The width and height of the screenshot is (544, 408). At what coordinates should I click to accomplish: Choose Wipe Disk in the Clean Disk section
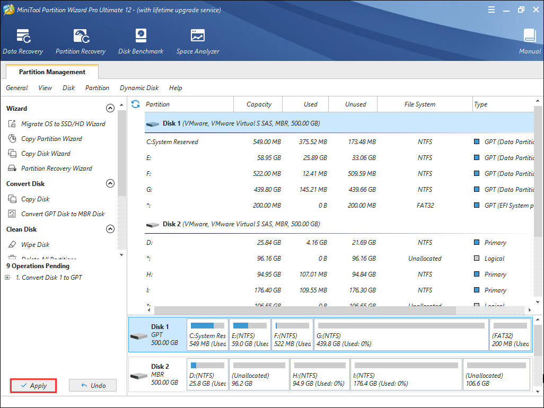coord(35,245)
